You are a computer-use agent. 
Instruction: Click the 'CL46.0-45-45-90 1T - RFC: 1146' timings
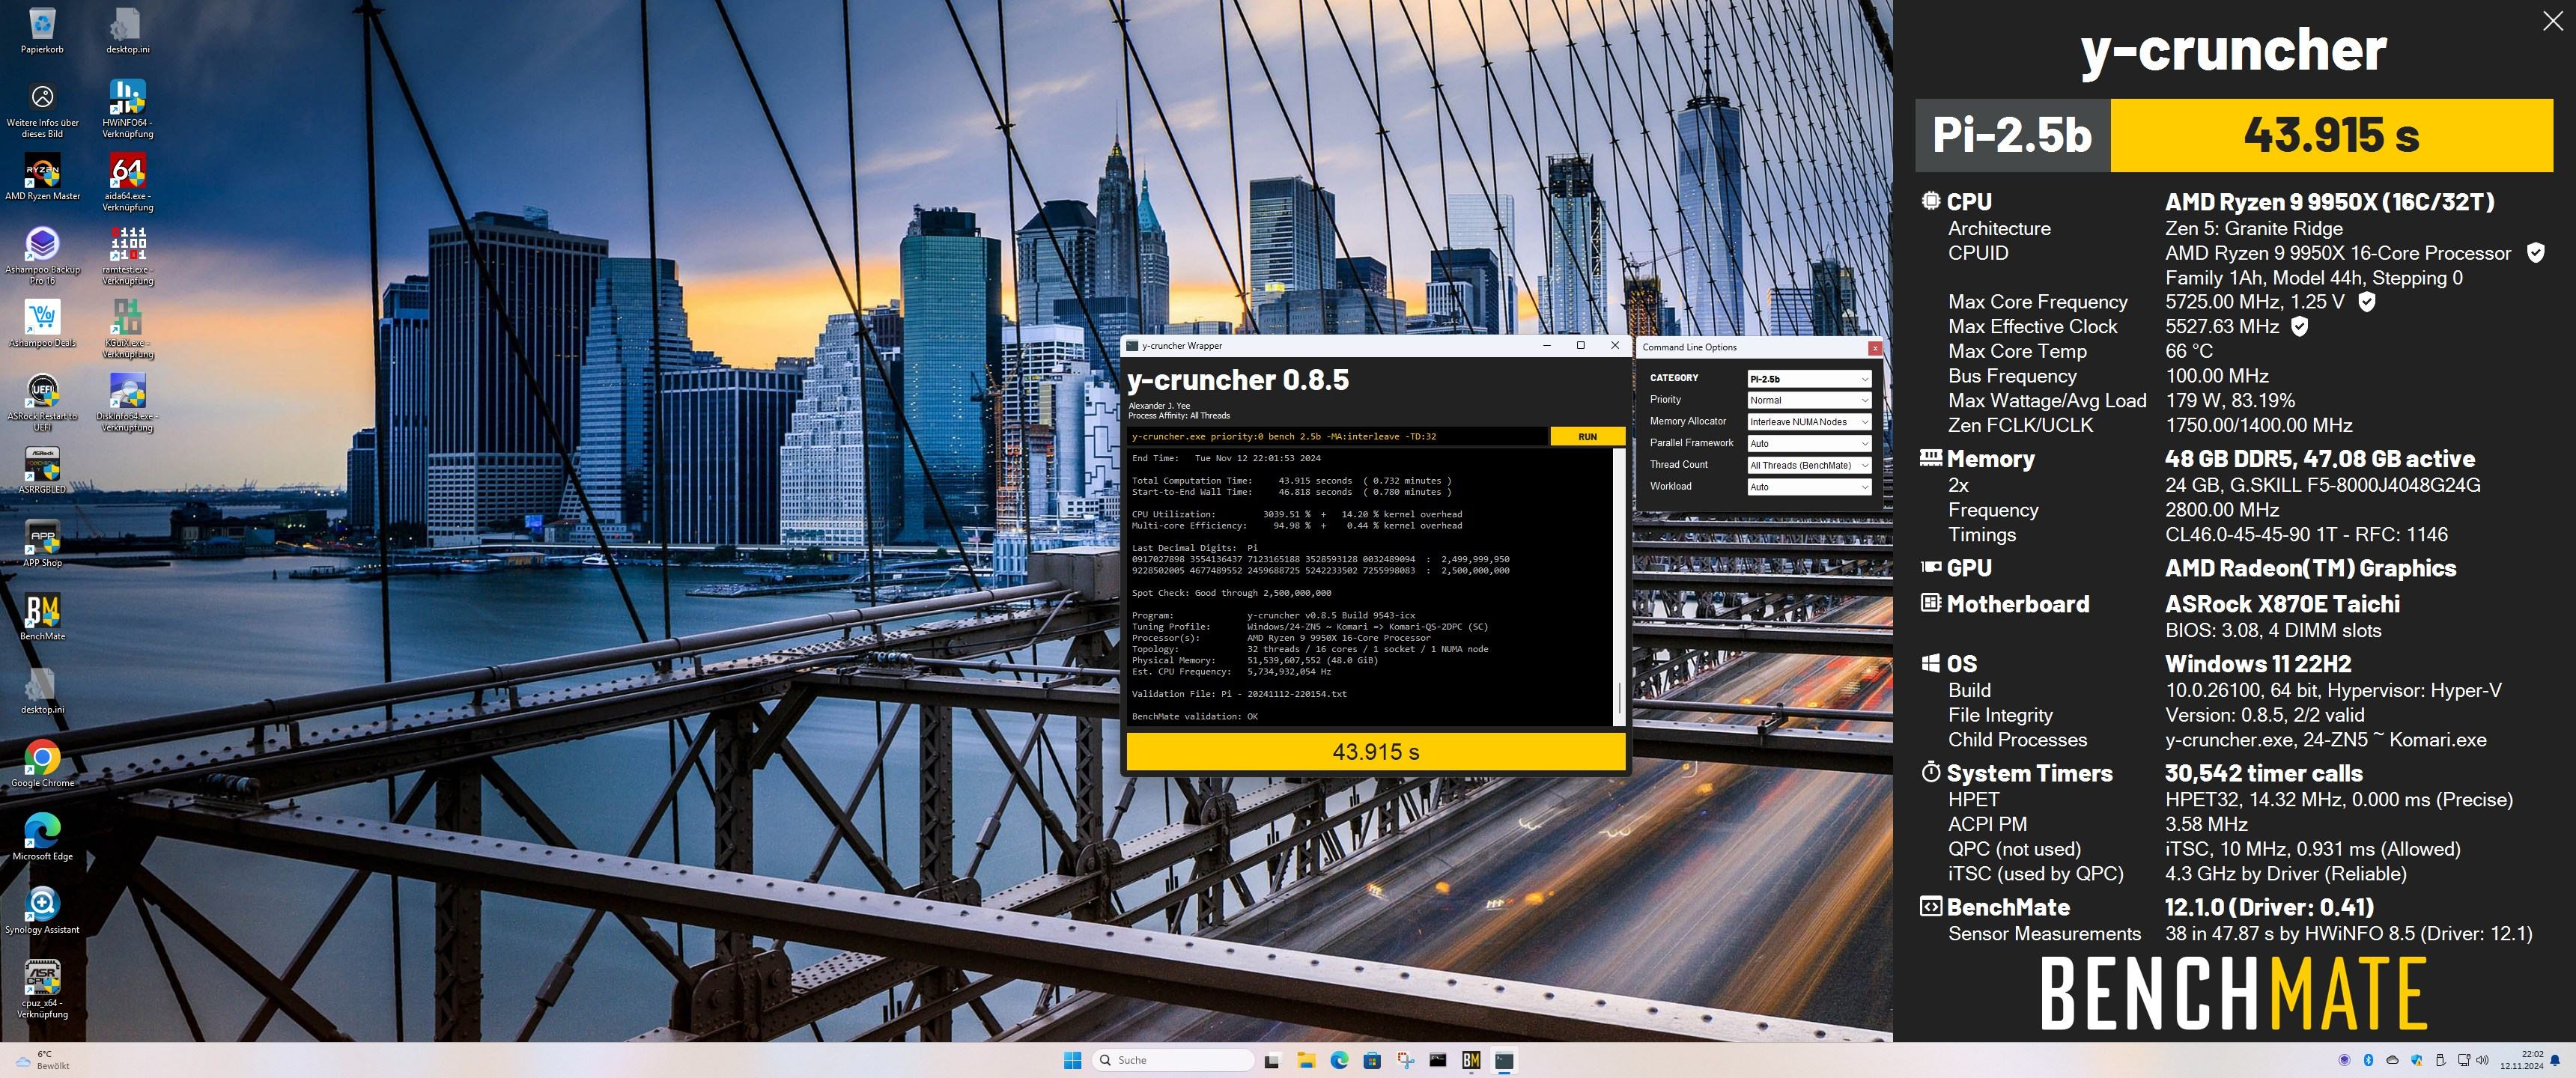tap(2306, 534)
